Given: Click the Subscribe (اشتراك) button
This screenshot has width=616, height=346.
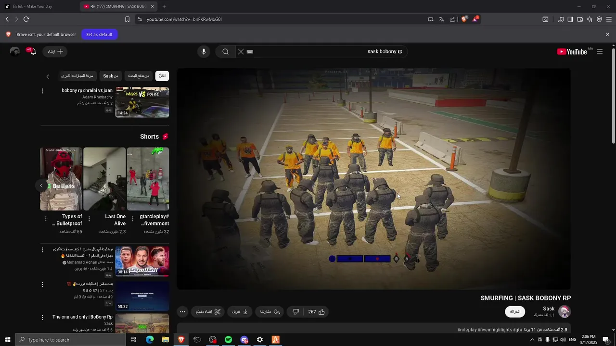Looking at the screenshot, I should [515, 311].
